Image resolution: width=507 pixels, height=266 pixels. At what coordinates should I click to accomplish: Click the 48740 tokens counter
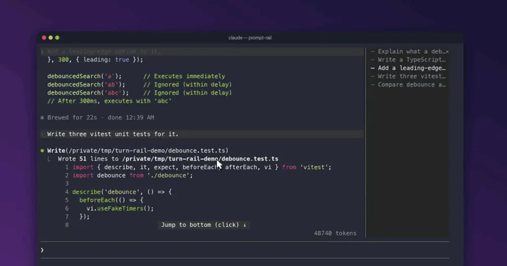pyautogui.click(x=335, y=234)
